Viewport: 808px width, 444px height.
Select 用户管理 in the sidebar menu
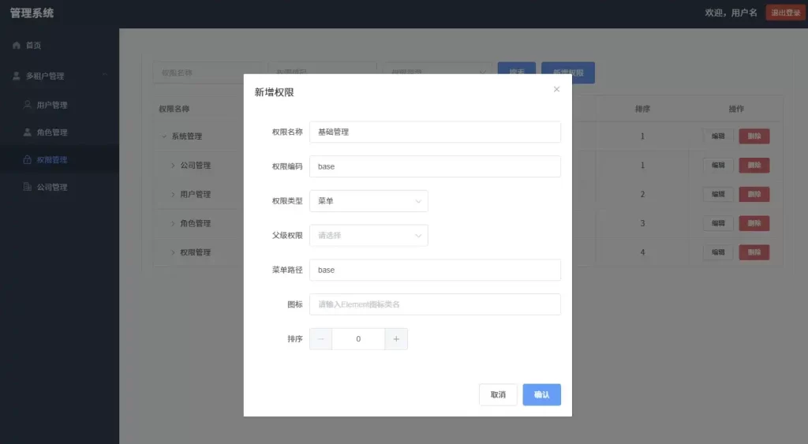point(52,105)
